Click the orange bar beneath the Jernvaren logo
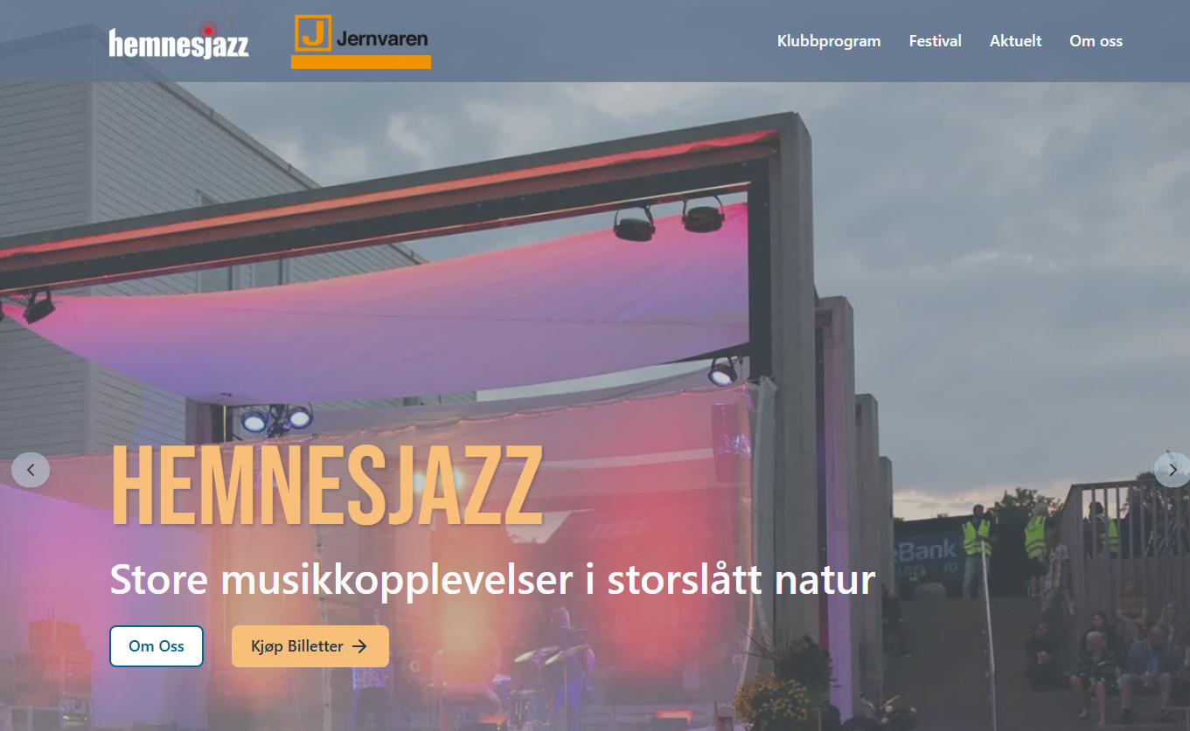The image size is (1190, 731). point(361,62)
